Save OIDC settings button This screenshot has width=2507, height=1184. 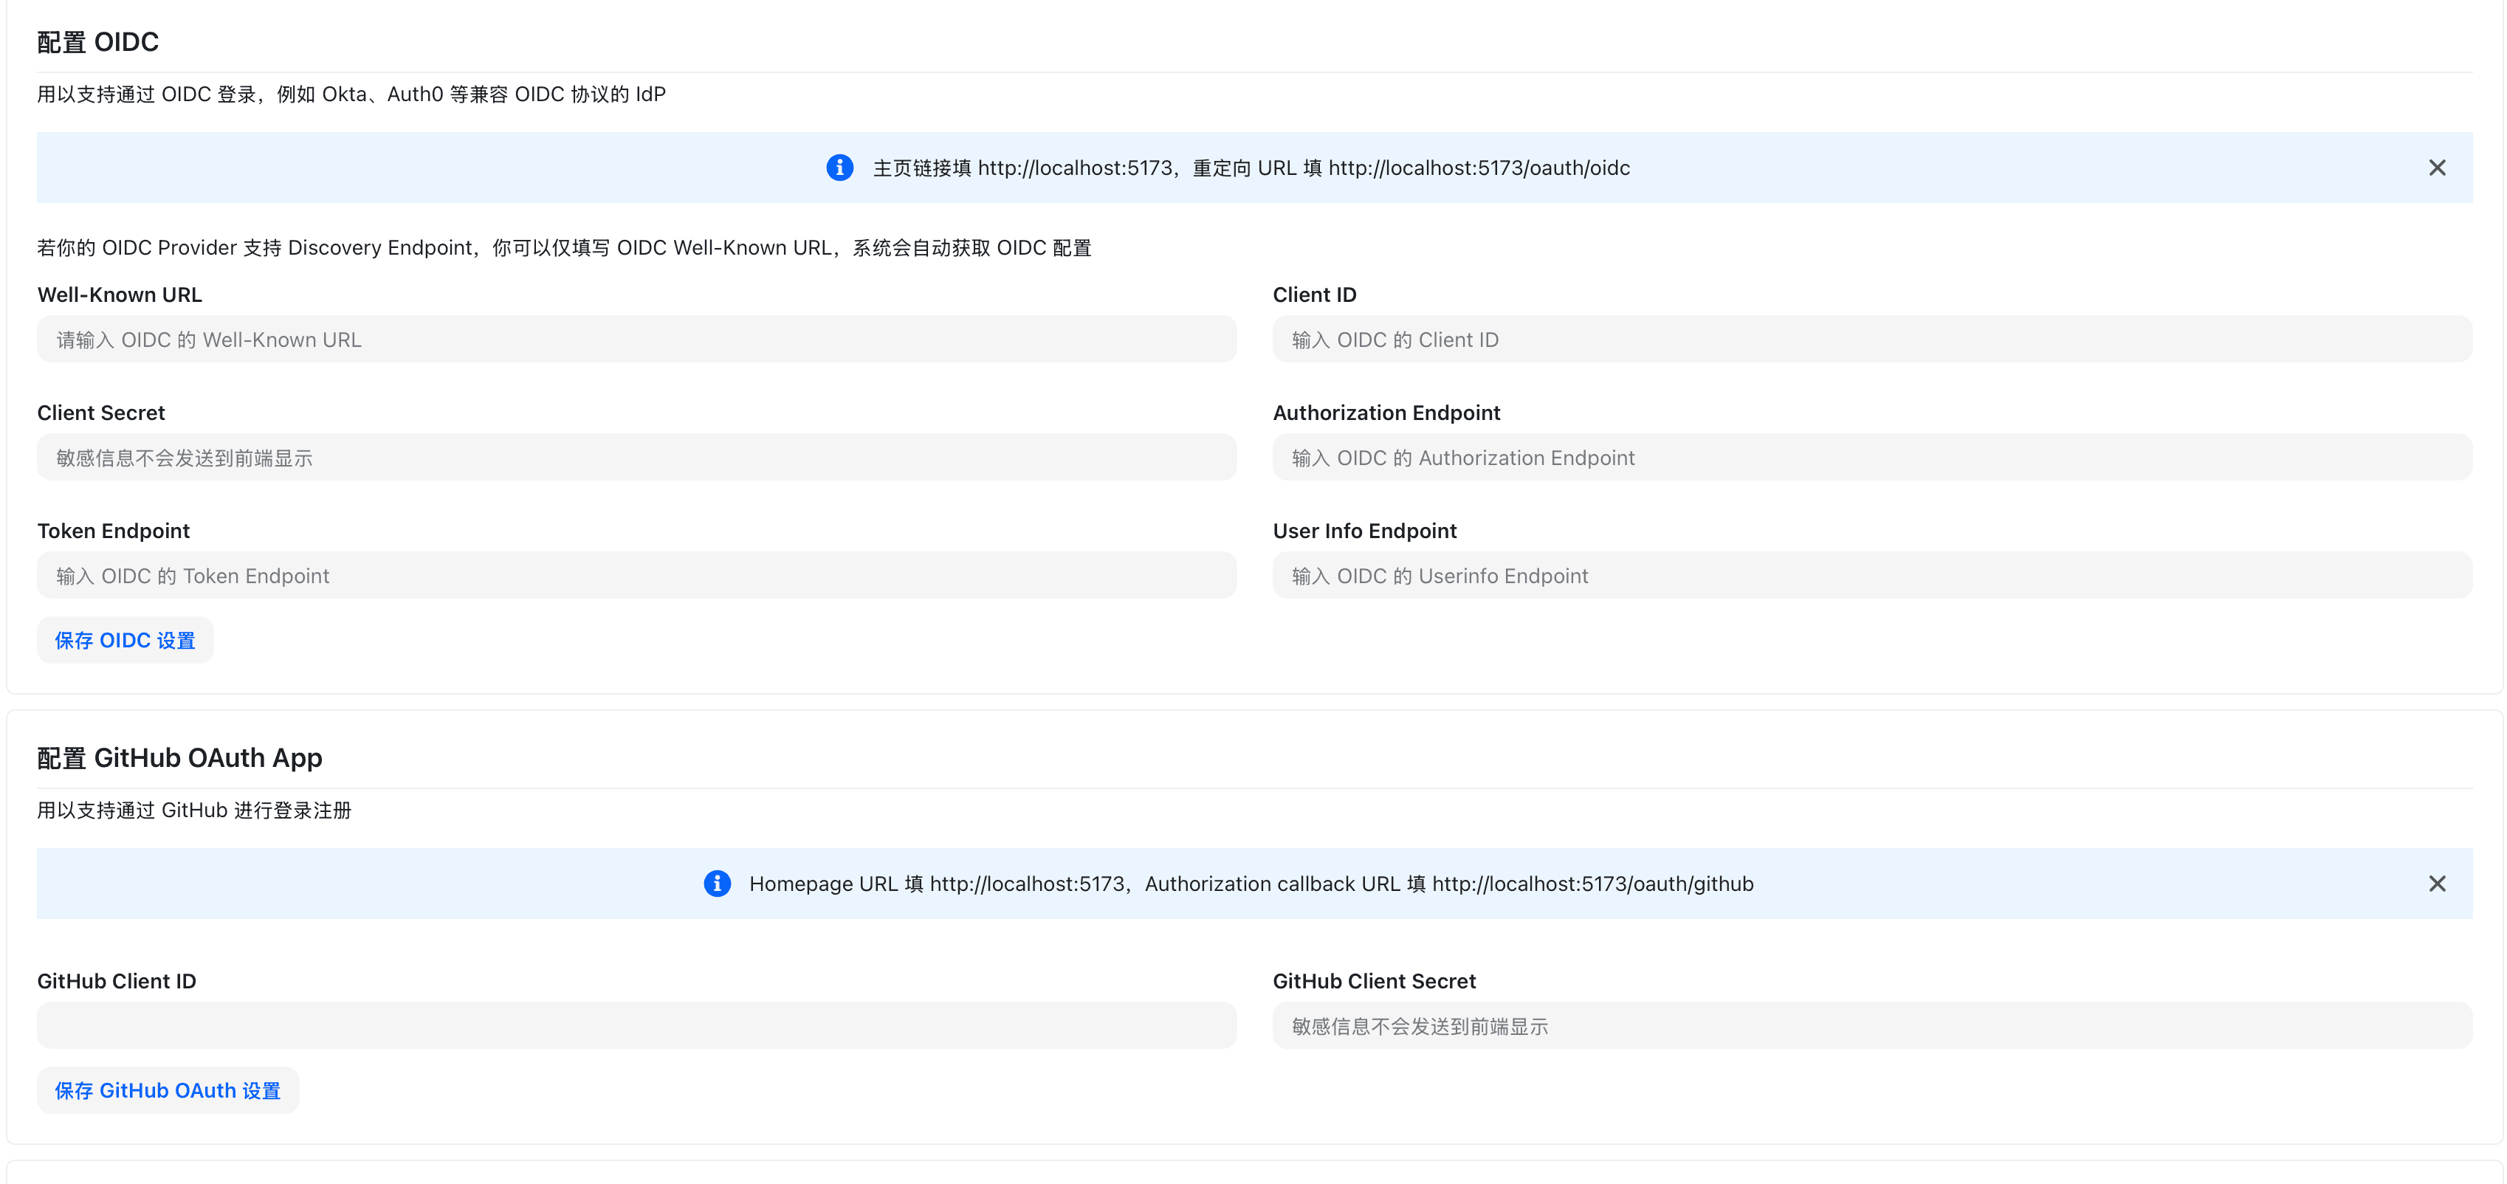[x=125, y=640]
